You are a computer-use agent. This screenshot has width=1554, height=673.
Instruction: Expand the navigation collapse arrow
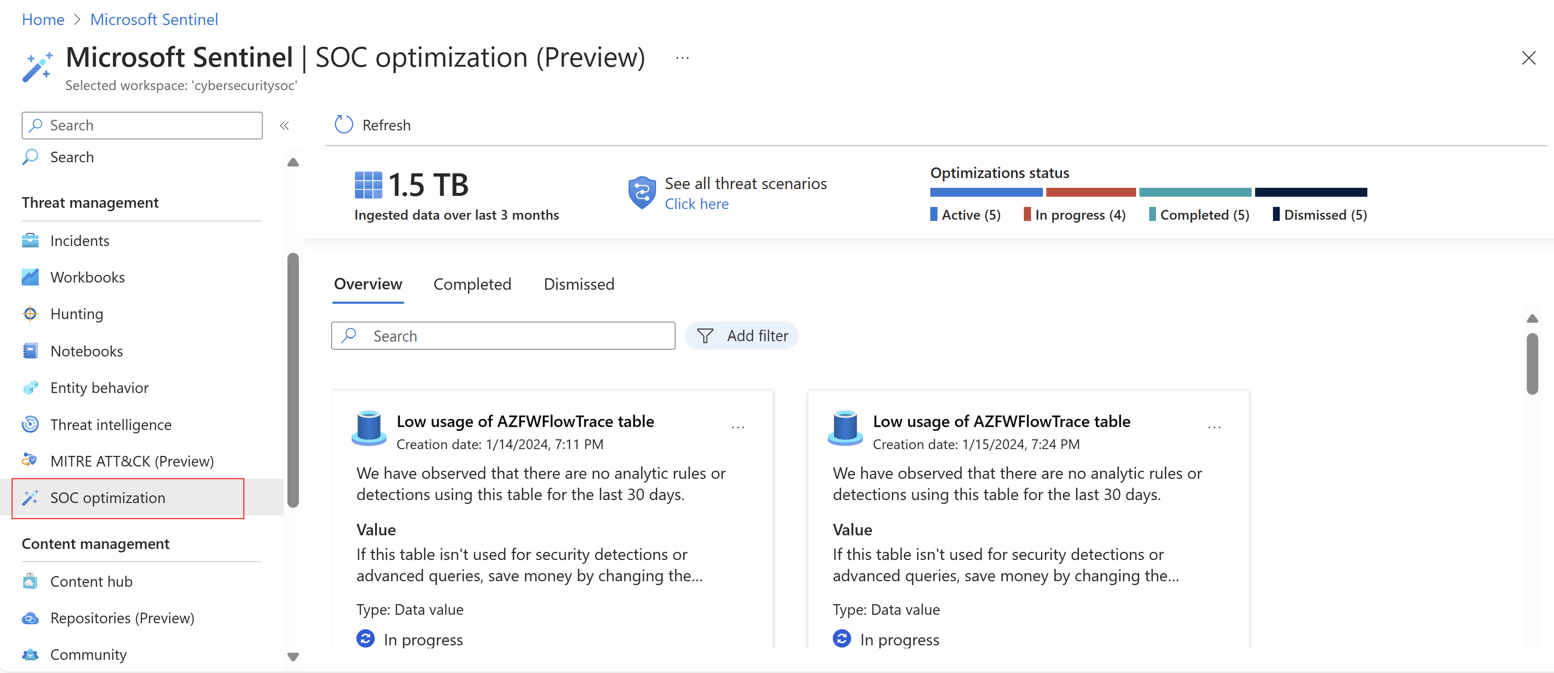pos(284,125)
